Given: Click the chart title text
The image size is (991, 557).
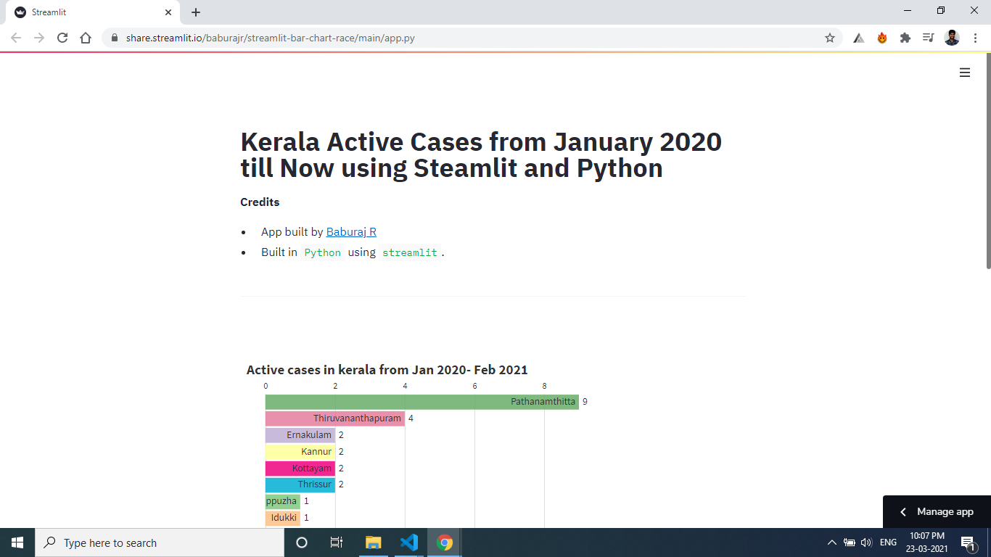Looking at the screenshot, I should 387,370.
